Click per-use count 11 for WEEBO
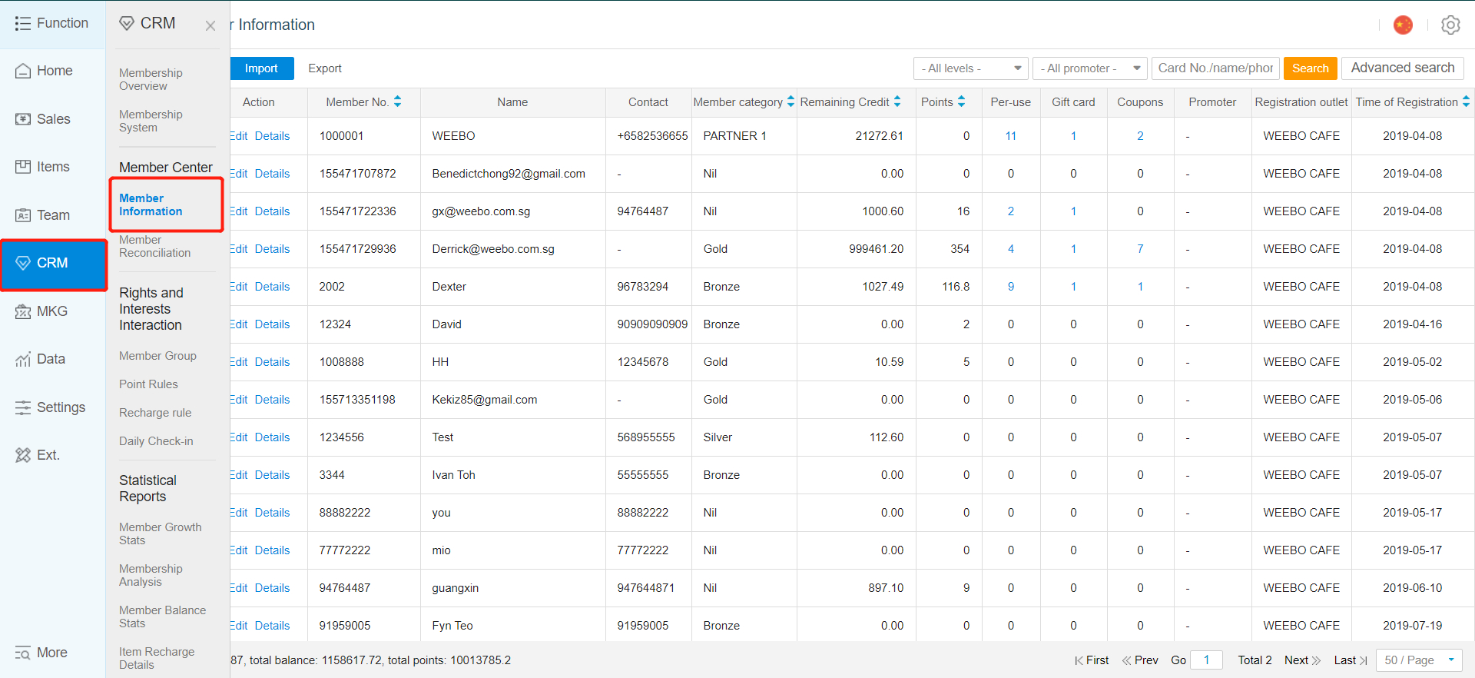1475x678 pixels. click(x=1011, y=136)
